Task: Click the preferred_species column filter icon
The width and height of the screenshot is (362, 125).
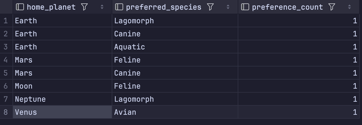Action: (x=210, y=7)
